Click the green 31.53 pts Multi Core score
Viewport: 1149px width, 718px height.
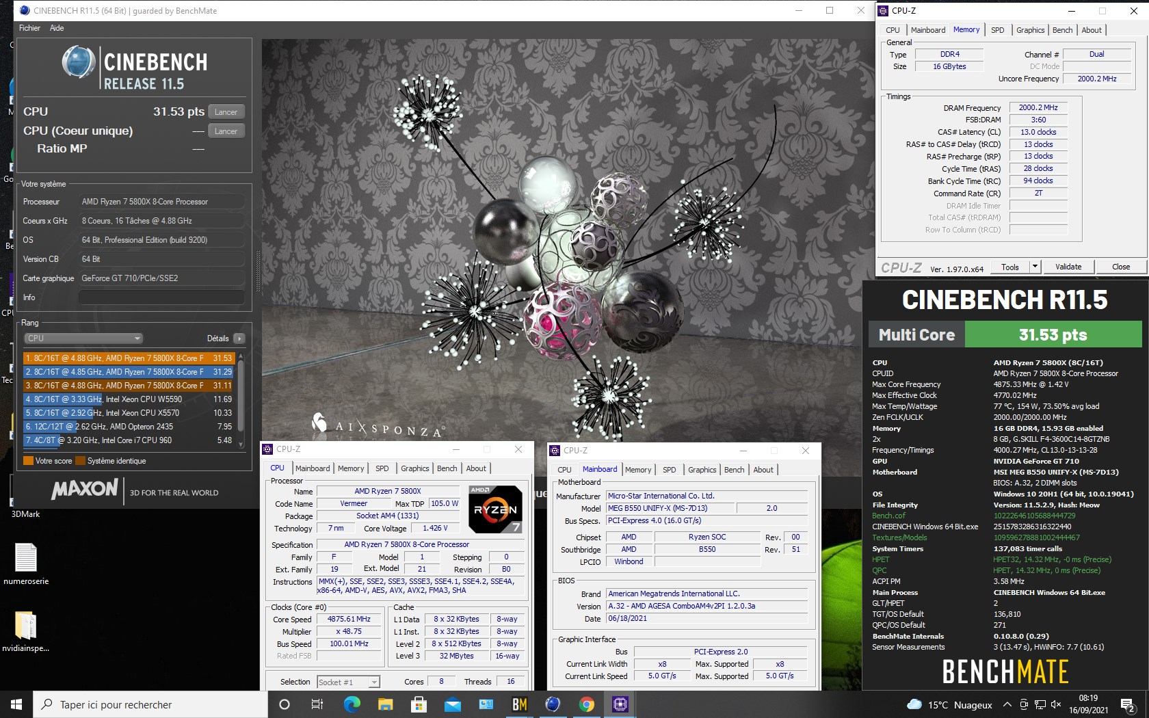pyautogui.click(x=1053, y=335)
